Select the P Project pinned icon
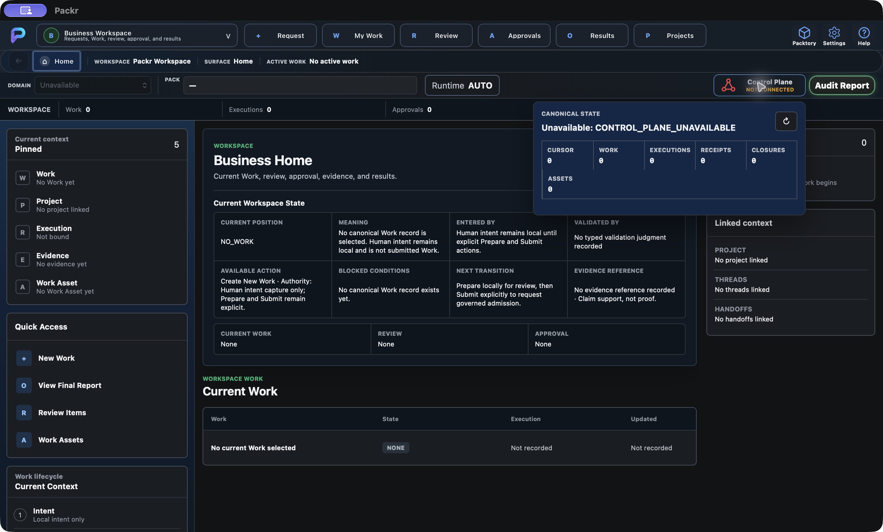The width and height of the screenshot is (883, 532). (23, 205)
